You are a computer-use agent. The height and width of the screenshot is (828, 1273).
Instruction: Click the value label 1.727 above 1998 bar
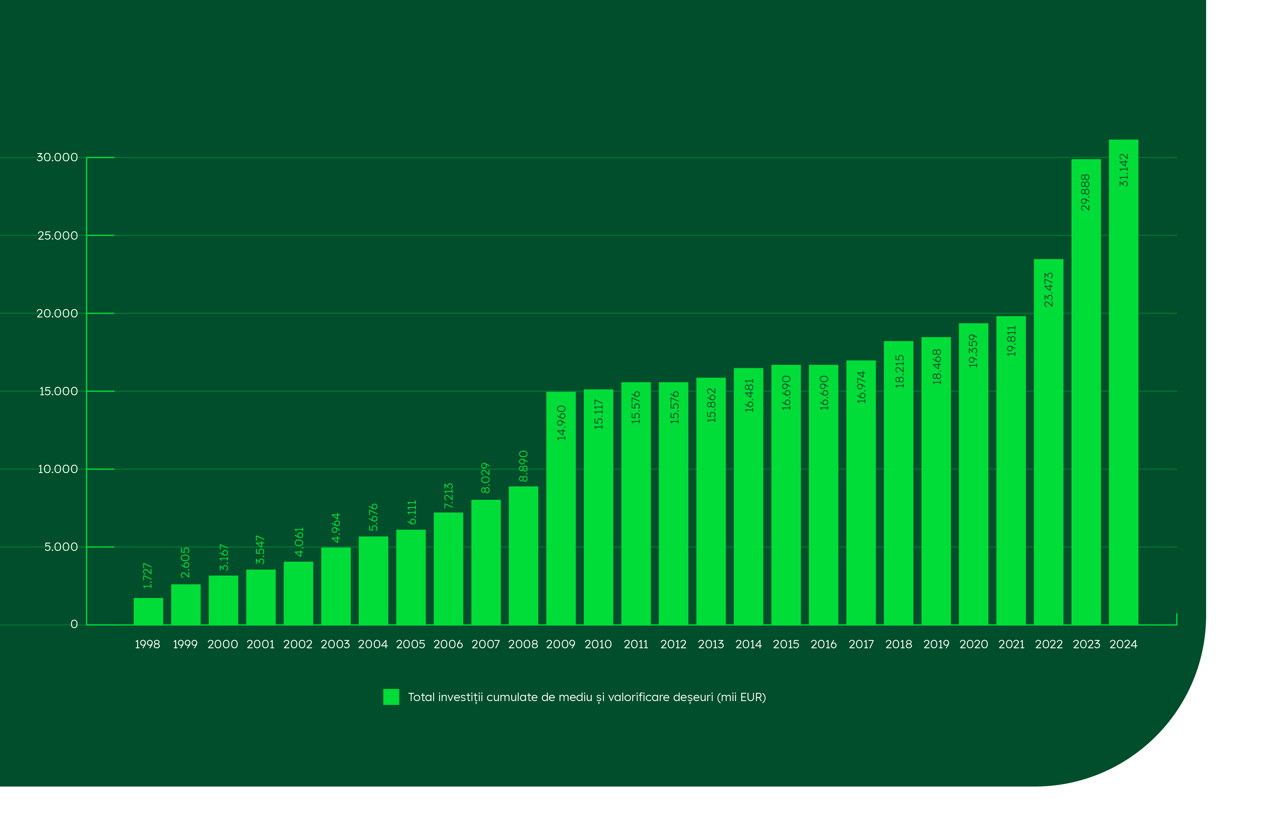pyautogui.click(x=148, y=576)
